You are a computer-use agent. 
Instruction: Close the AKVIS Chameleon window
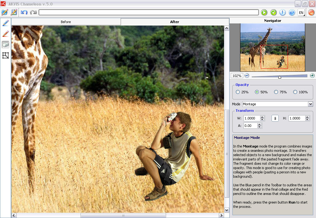[x=312, y=4]
